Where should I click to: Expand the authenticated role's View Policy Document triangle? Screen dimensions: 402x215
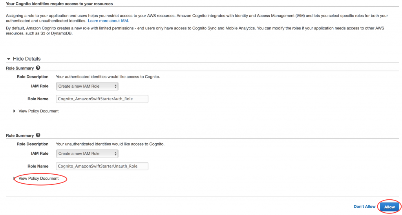(x=15, y=111)
